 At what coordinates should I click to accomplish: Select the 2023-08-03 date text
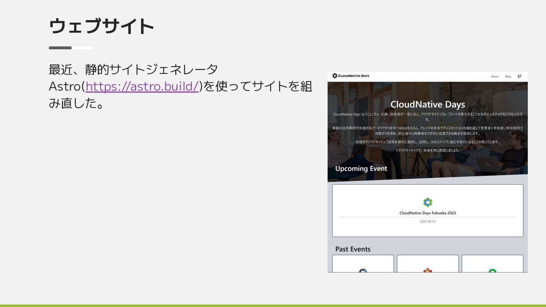(x=428, y=221)
